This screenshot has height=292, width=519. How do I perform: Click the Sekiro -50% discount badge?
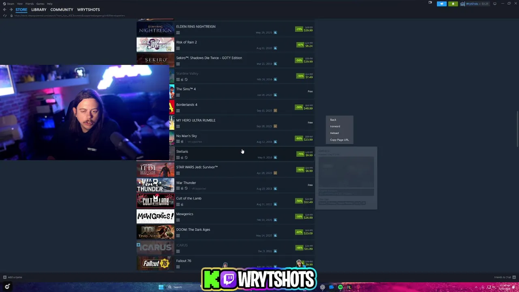299,60
